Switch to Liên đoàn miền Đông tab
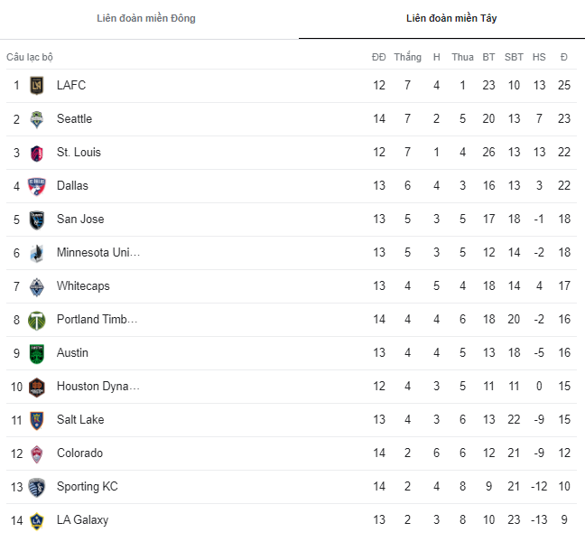This screenshot has height=542, width=585. (146, 18)
